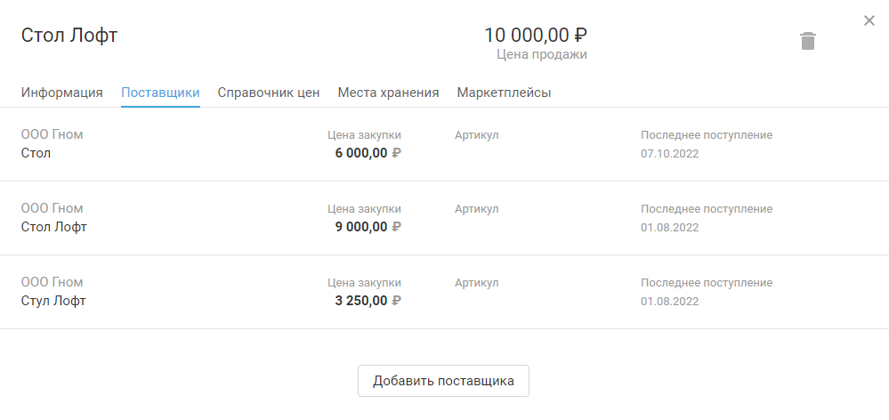
Task: Click the Артикул field in first row
Action: [476, 136]
